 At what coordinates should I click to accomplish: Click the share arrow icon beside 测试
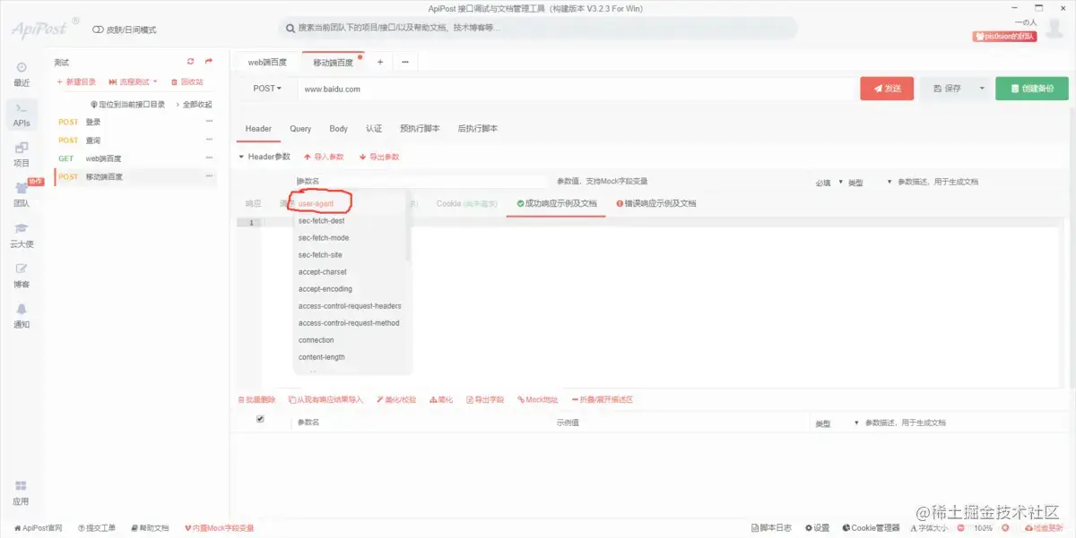point(209,62)
